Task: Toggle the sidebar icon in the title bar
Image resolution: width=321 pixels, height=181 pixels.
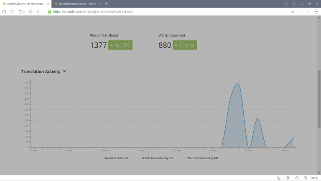Action: pyautogui.click(x=286, y=4)
